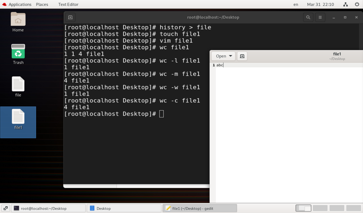Image resolution: width=363 pixels, height=213 pixels.
Task: Open the power menu icon in top bar
Action: pos(357,4)
